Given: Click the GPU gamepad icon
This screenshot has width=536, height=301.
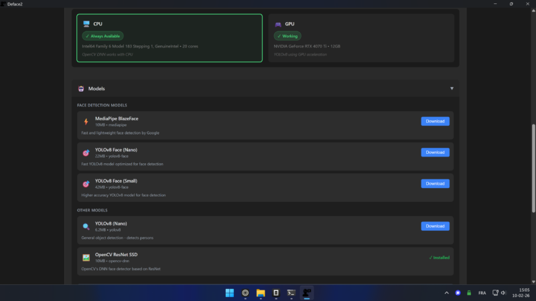Looking at the screenshot, I should coord(278,24).
